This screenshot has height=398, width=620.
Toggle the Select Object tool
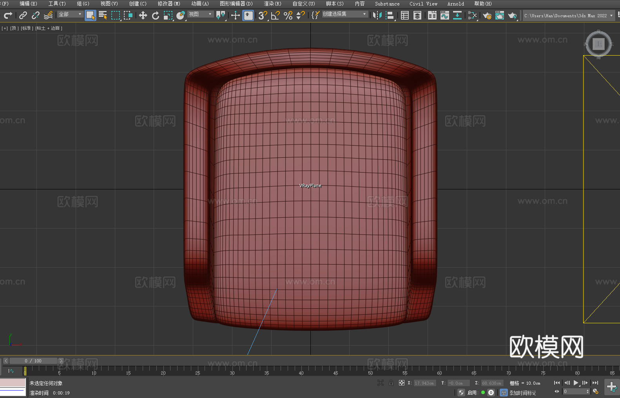[x=91, y=15]
